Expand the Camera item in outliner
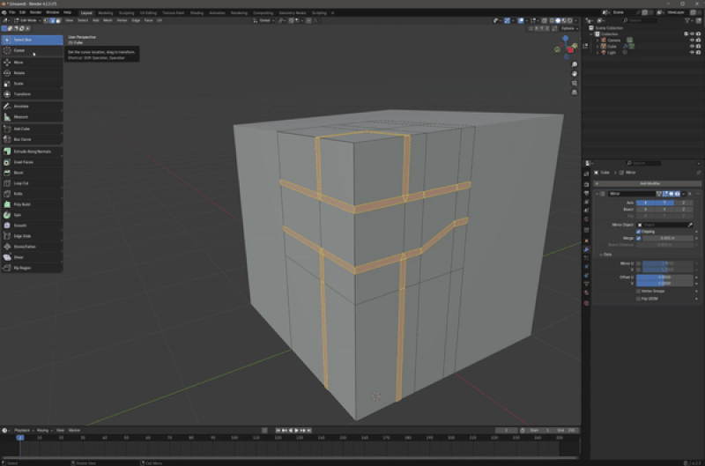The image size is (705, 466). coord(596,40)
